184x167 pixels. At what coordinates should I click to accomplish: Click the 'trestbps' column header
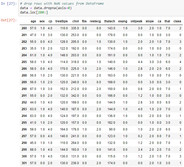coord(61,21)
